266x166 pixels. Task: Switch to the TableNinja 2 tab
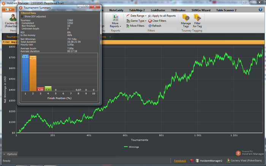tap(137, 10)
